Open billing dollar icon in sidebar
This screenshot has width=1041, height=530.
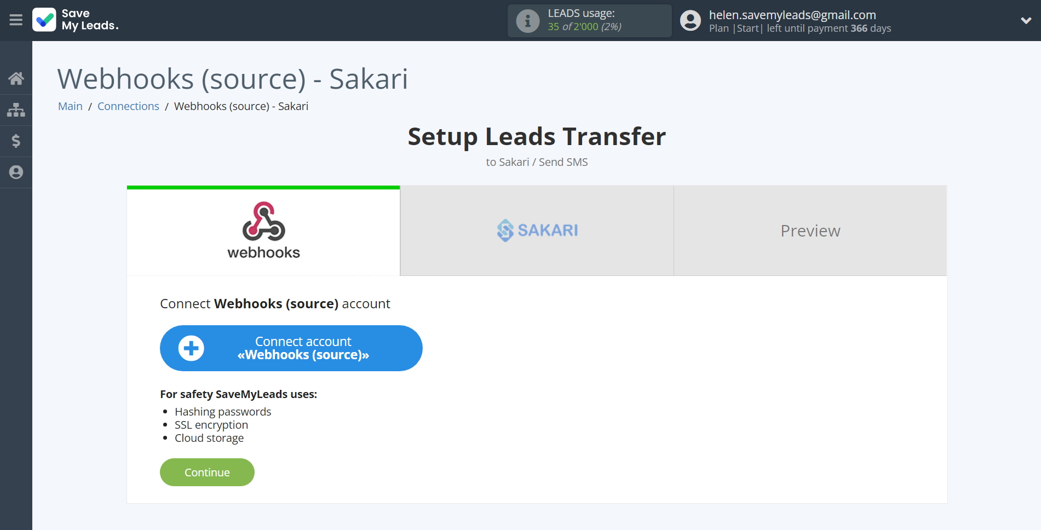click(16, 141)
